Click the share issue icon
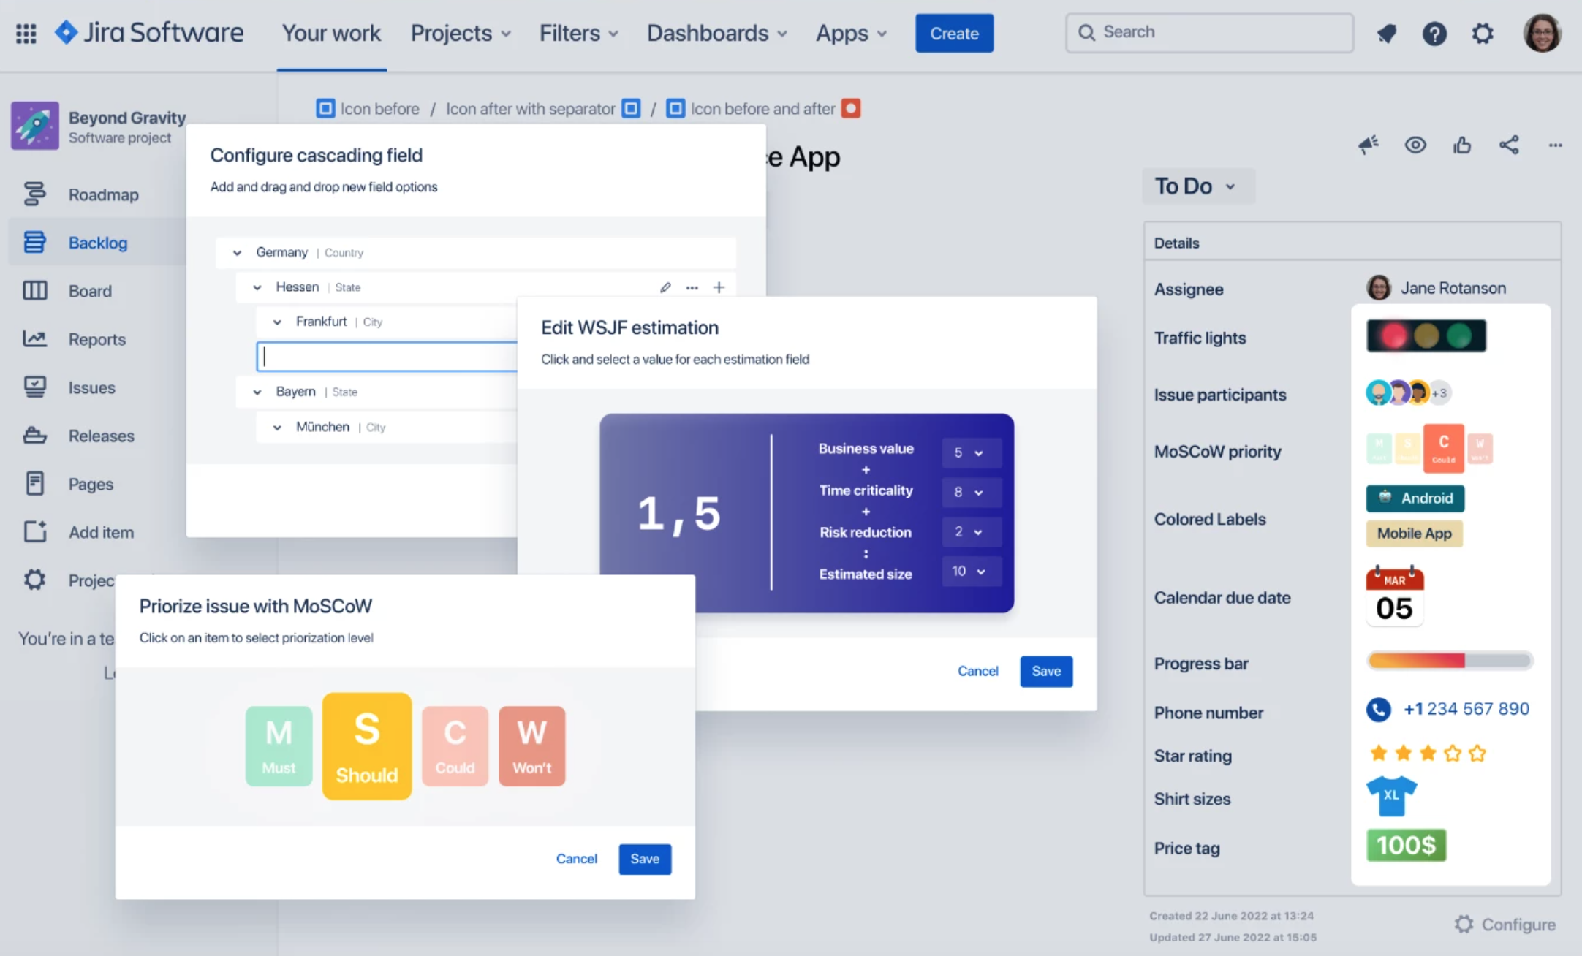 click(x=1509, y=145)
